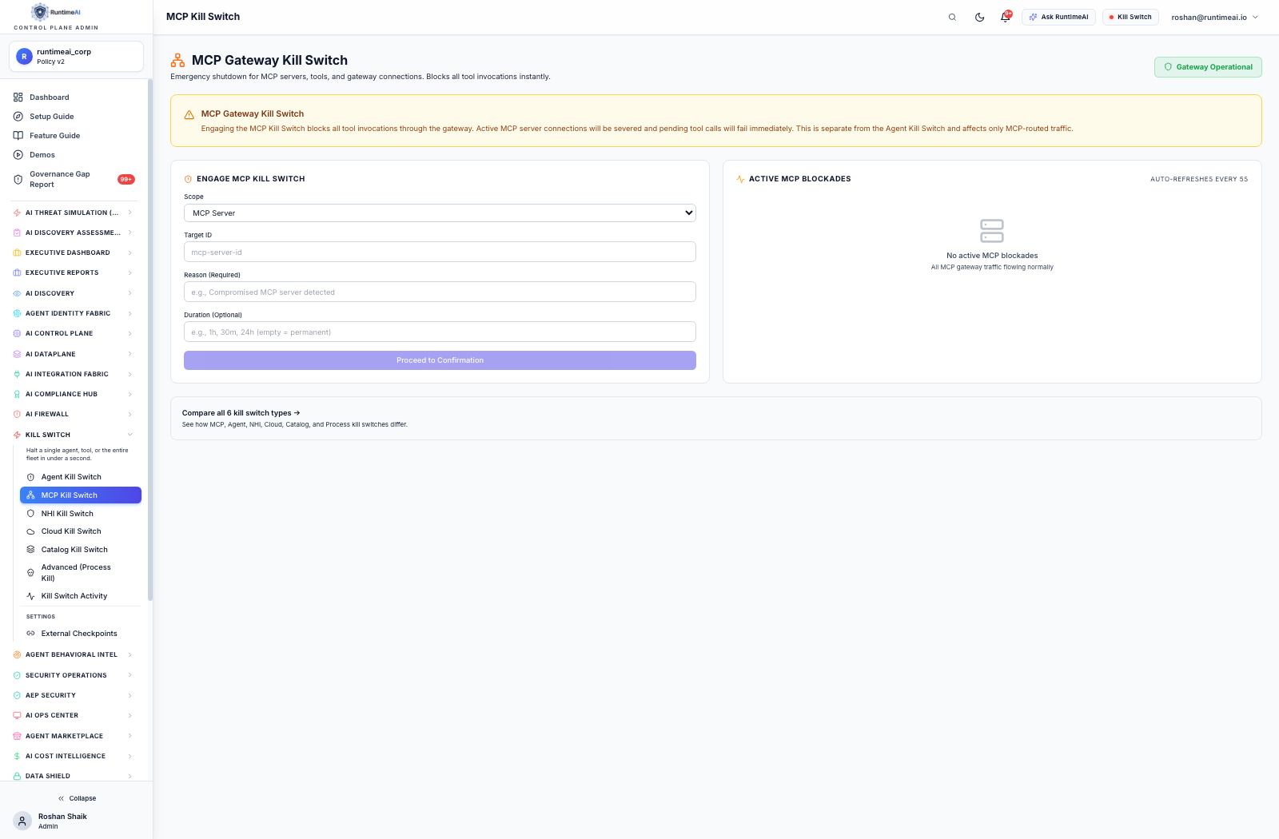This screenshot has width=1279, height=839.
Task: Select Agent Kill Switch in sidebar
Action: 81,477
